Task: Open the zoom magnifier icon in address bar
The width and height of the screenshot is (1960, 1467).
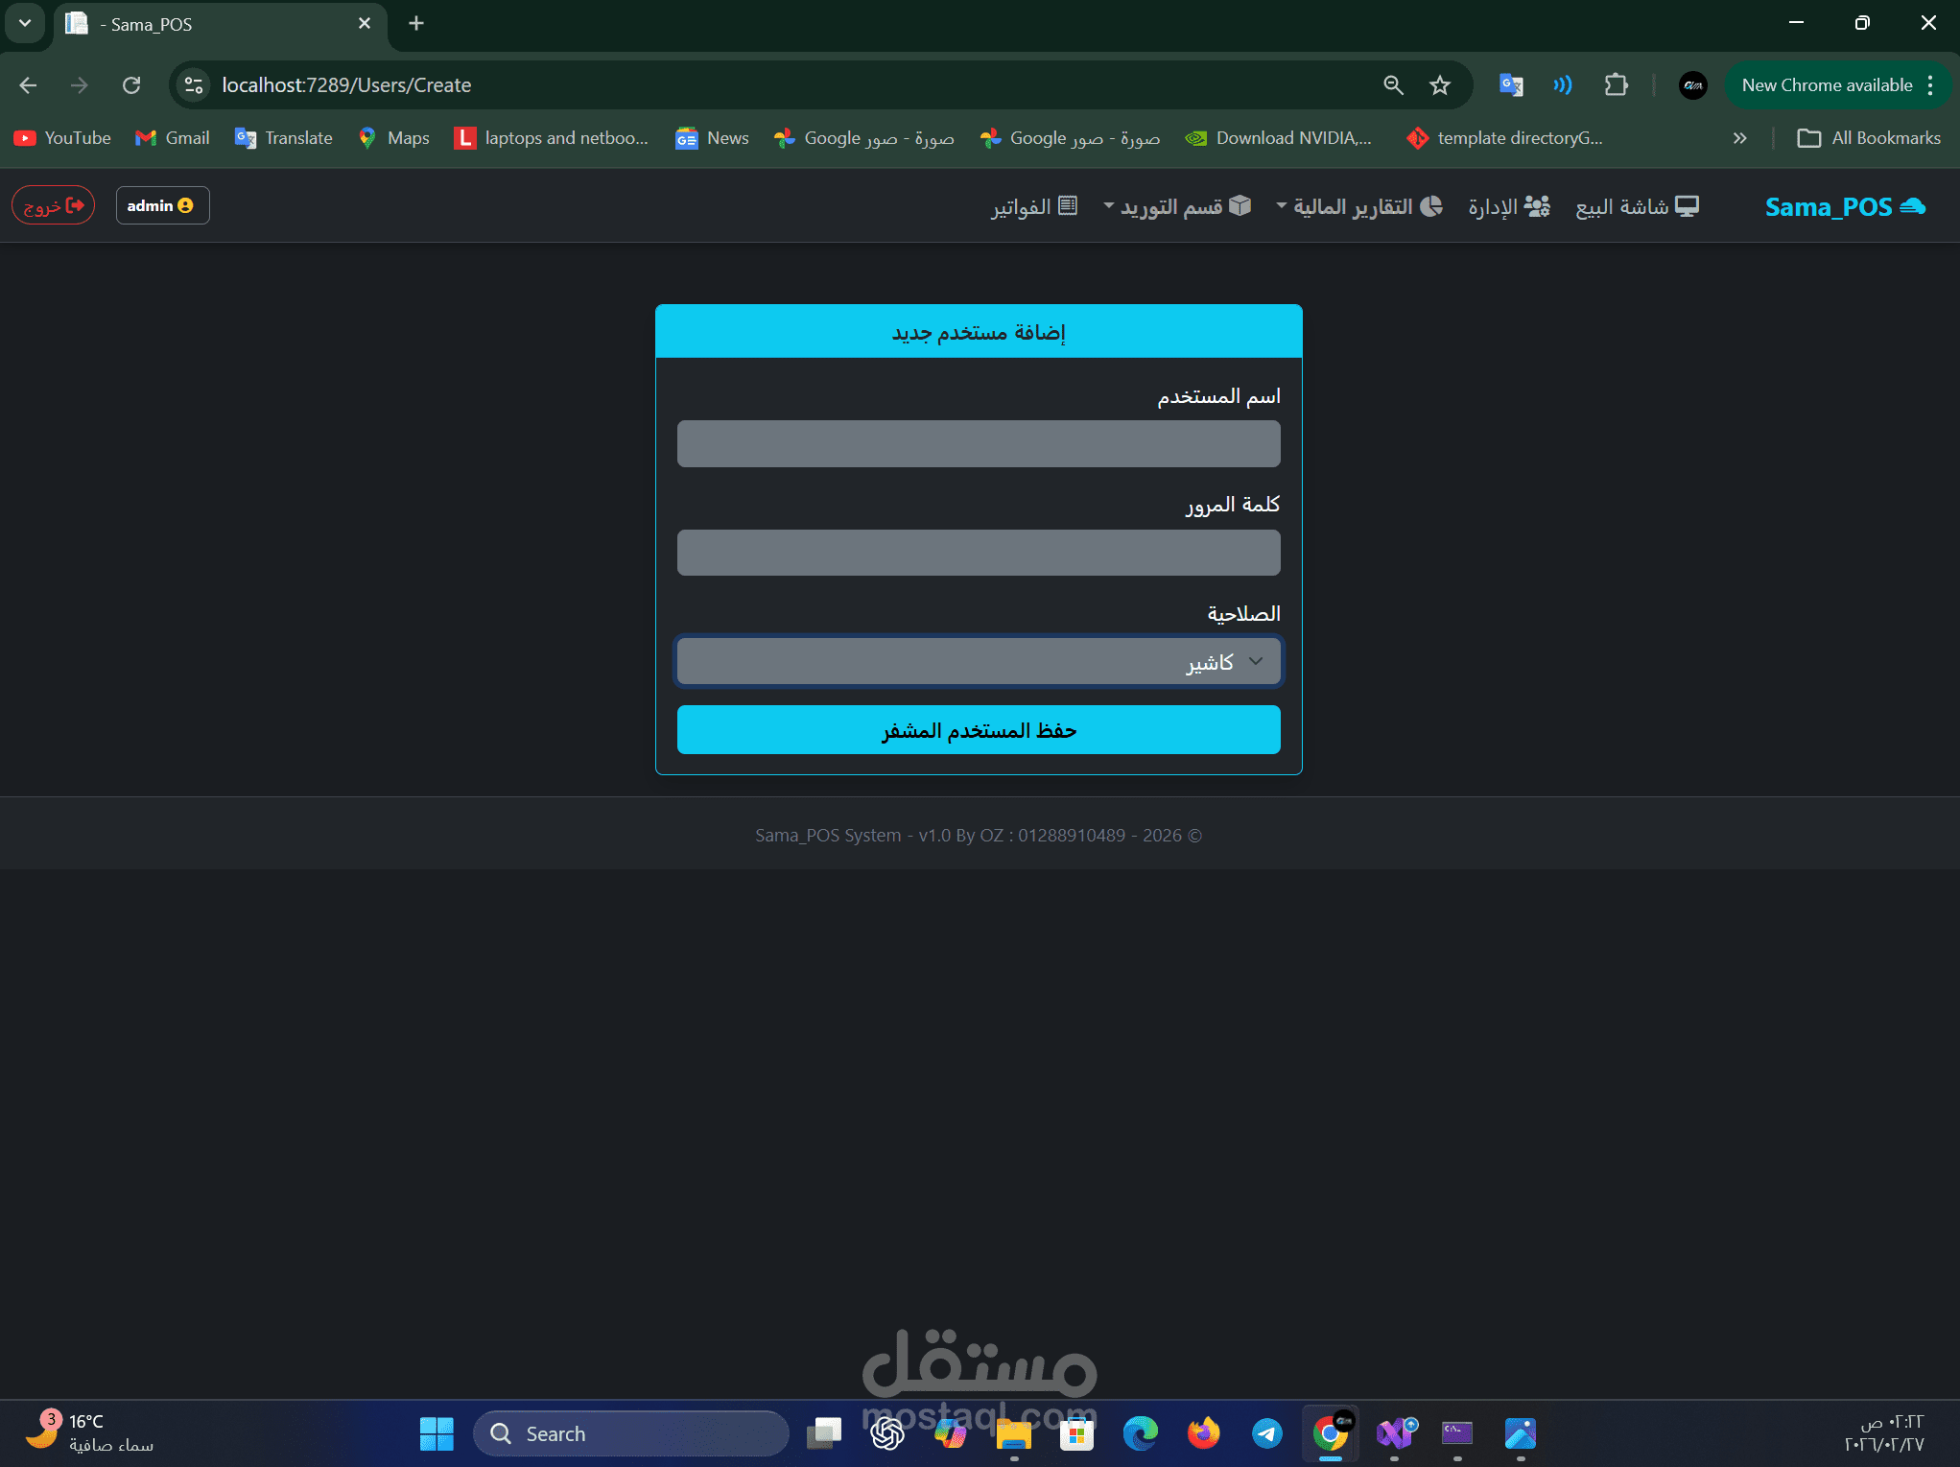Action: 1393,85
